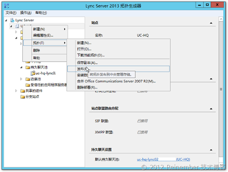Click the Lync Server root node icon
228x172 pixels.
point(12,20)
